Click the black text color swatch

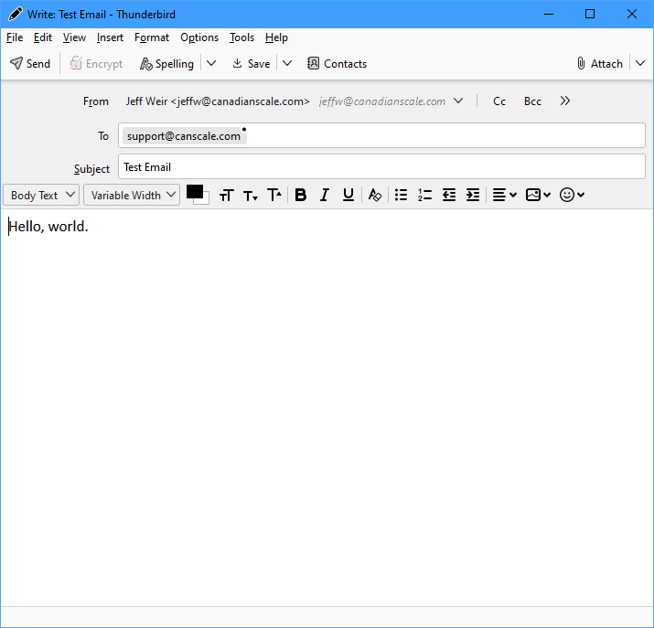(194, 191)
